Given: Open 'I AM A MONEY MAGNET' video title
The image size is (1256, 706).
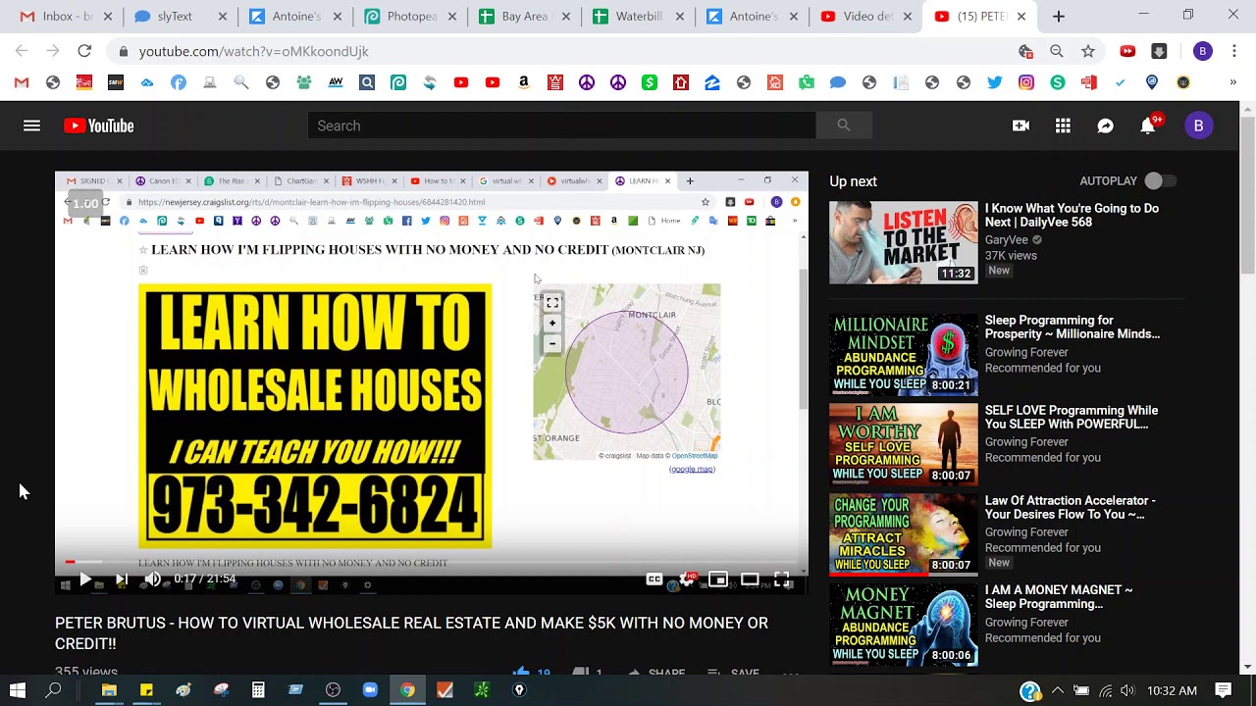Looking at the screenshot, I should click(1059, 597).
